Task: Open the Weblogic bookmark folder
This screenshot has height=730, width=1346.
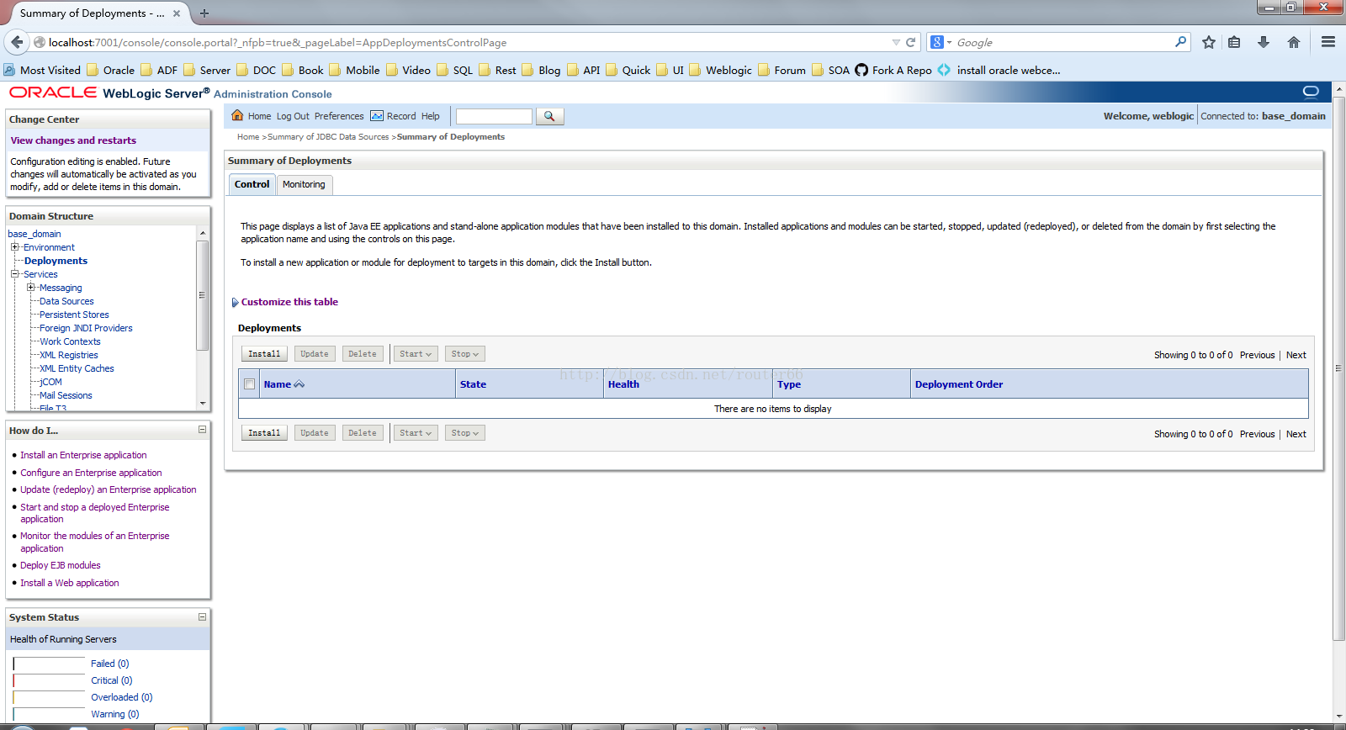Action: point(720,70)
